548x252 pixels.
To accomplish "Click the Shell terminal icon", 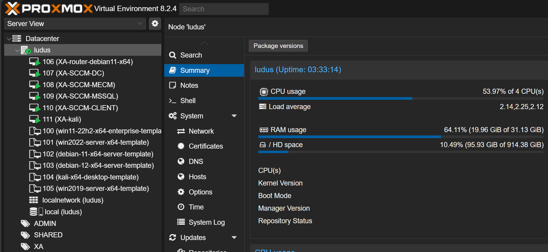I will [173, 101].
